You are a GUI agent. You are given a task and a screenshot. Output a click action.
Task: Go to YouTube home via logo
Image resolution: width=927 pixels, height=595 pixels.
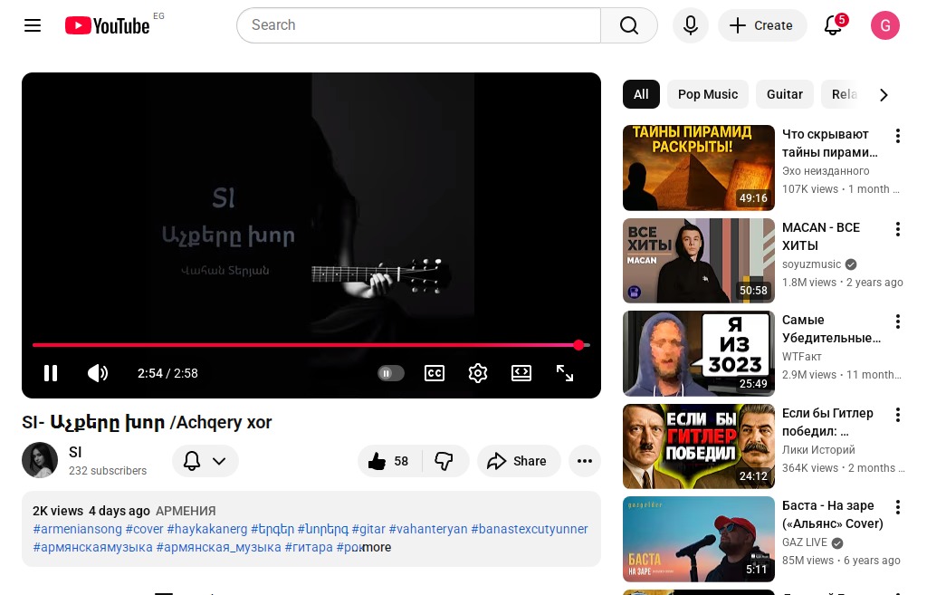pyautogui.click(x=107, y=25)
